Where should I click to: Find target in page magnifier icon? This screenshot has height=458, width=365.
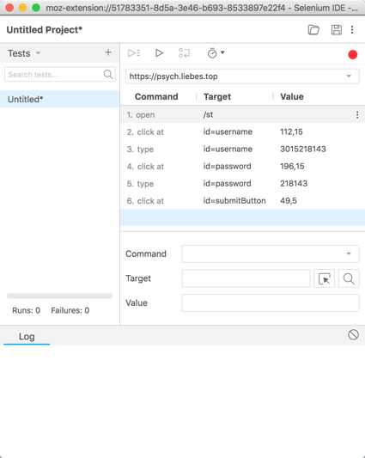pyautogui.click(x=349, y=278)
